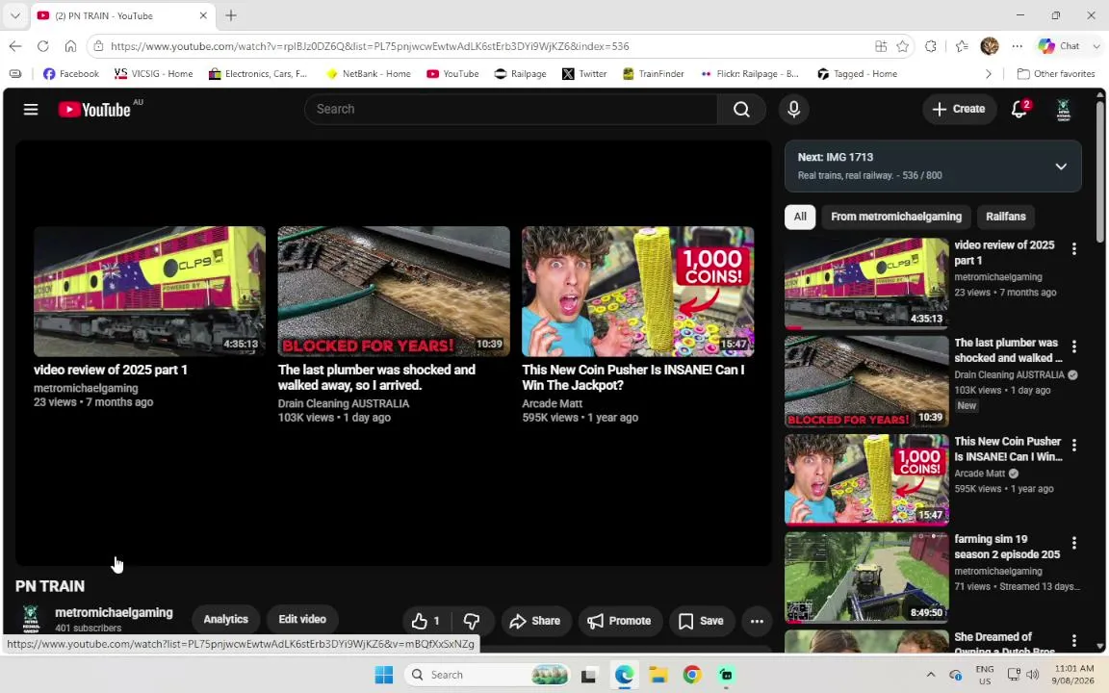Open Edge settings and more menu
This screenshot has height=693, width=1109.
coord(1017,46)
